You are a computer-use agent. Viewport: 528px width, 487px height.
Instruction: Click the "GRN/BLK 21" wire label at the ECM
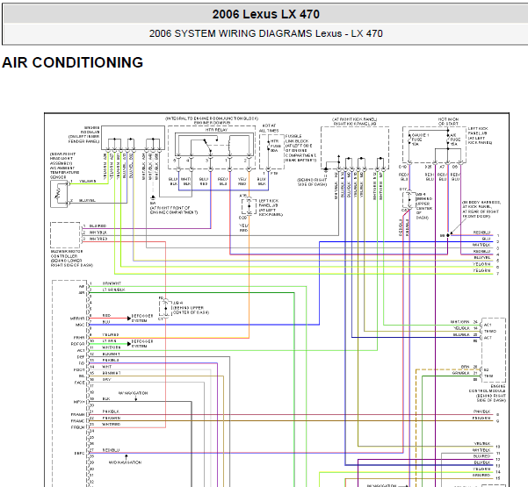coord(465,373)
